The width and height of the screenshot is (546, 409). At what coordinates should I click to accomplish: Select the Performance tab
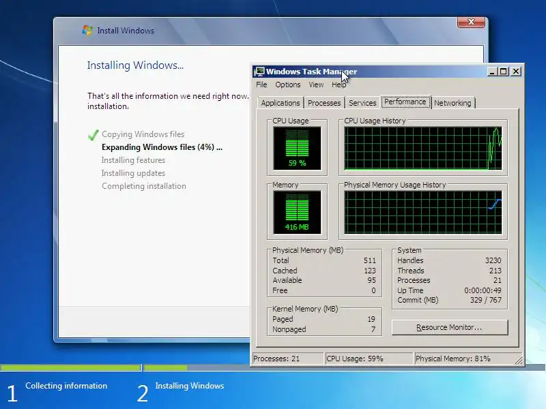[x=405, y=102]
